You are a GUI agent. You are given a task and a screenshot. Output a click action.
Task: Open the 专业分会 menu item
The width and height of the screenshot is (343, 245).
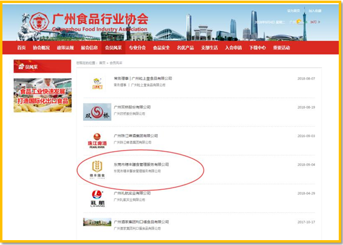point(137,48)
